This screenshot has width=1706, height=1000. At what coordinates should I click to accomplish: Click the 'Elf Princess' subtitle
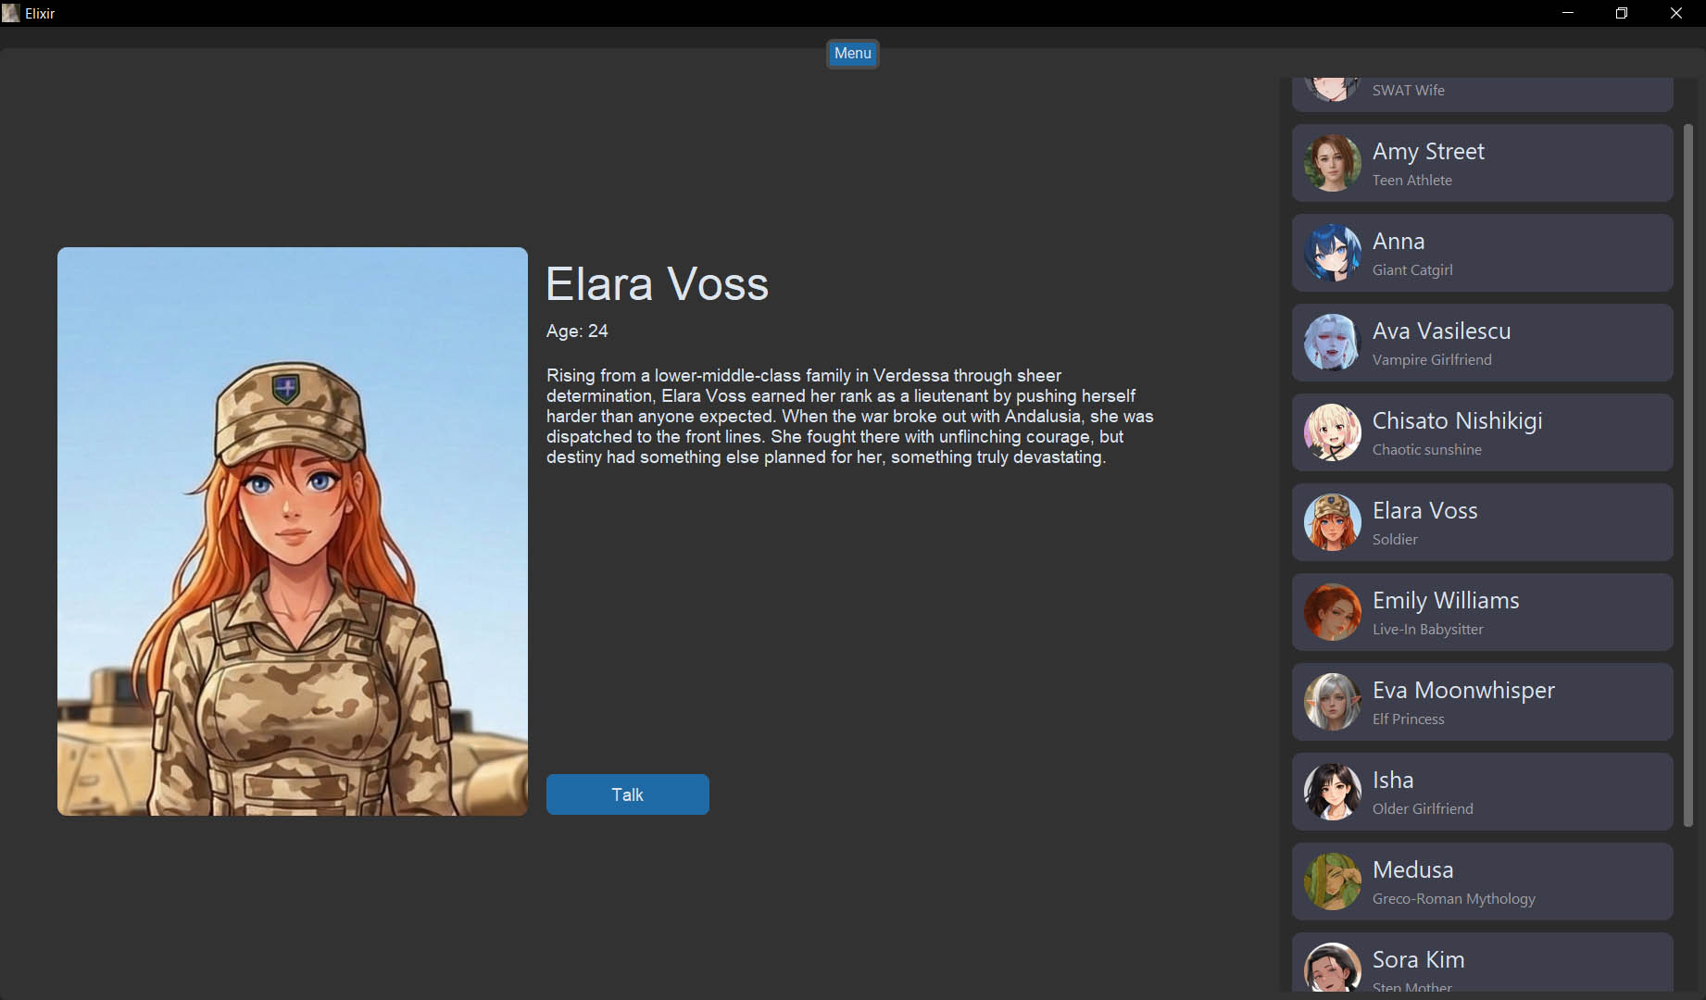pyautogui.click(x=1408, y=719)
